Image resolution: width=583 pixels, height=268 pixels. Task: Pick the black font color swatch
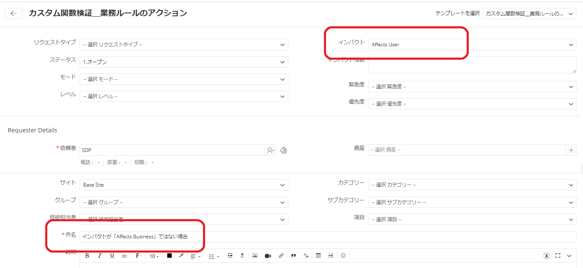[x=170, y=256]
